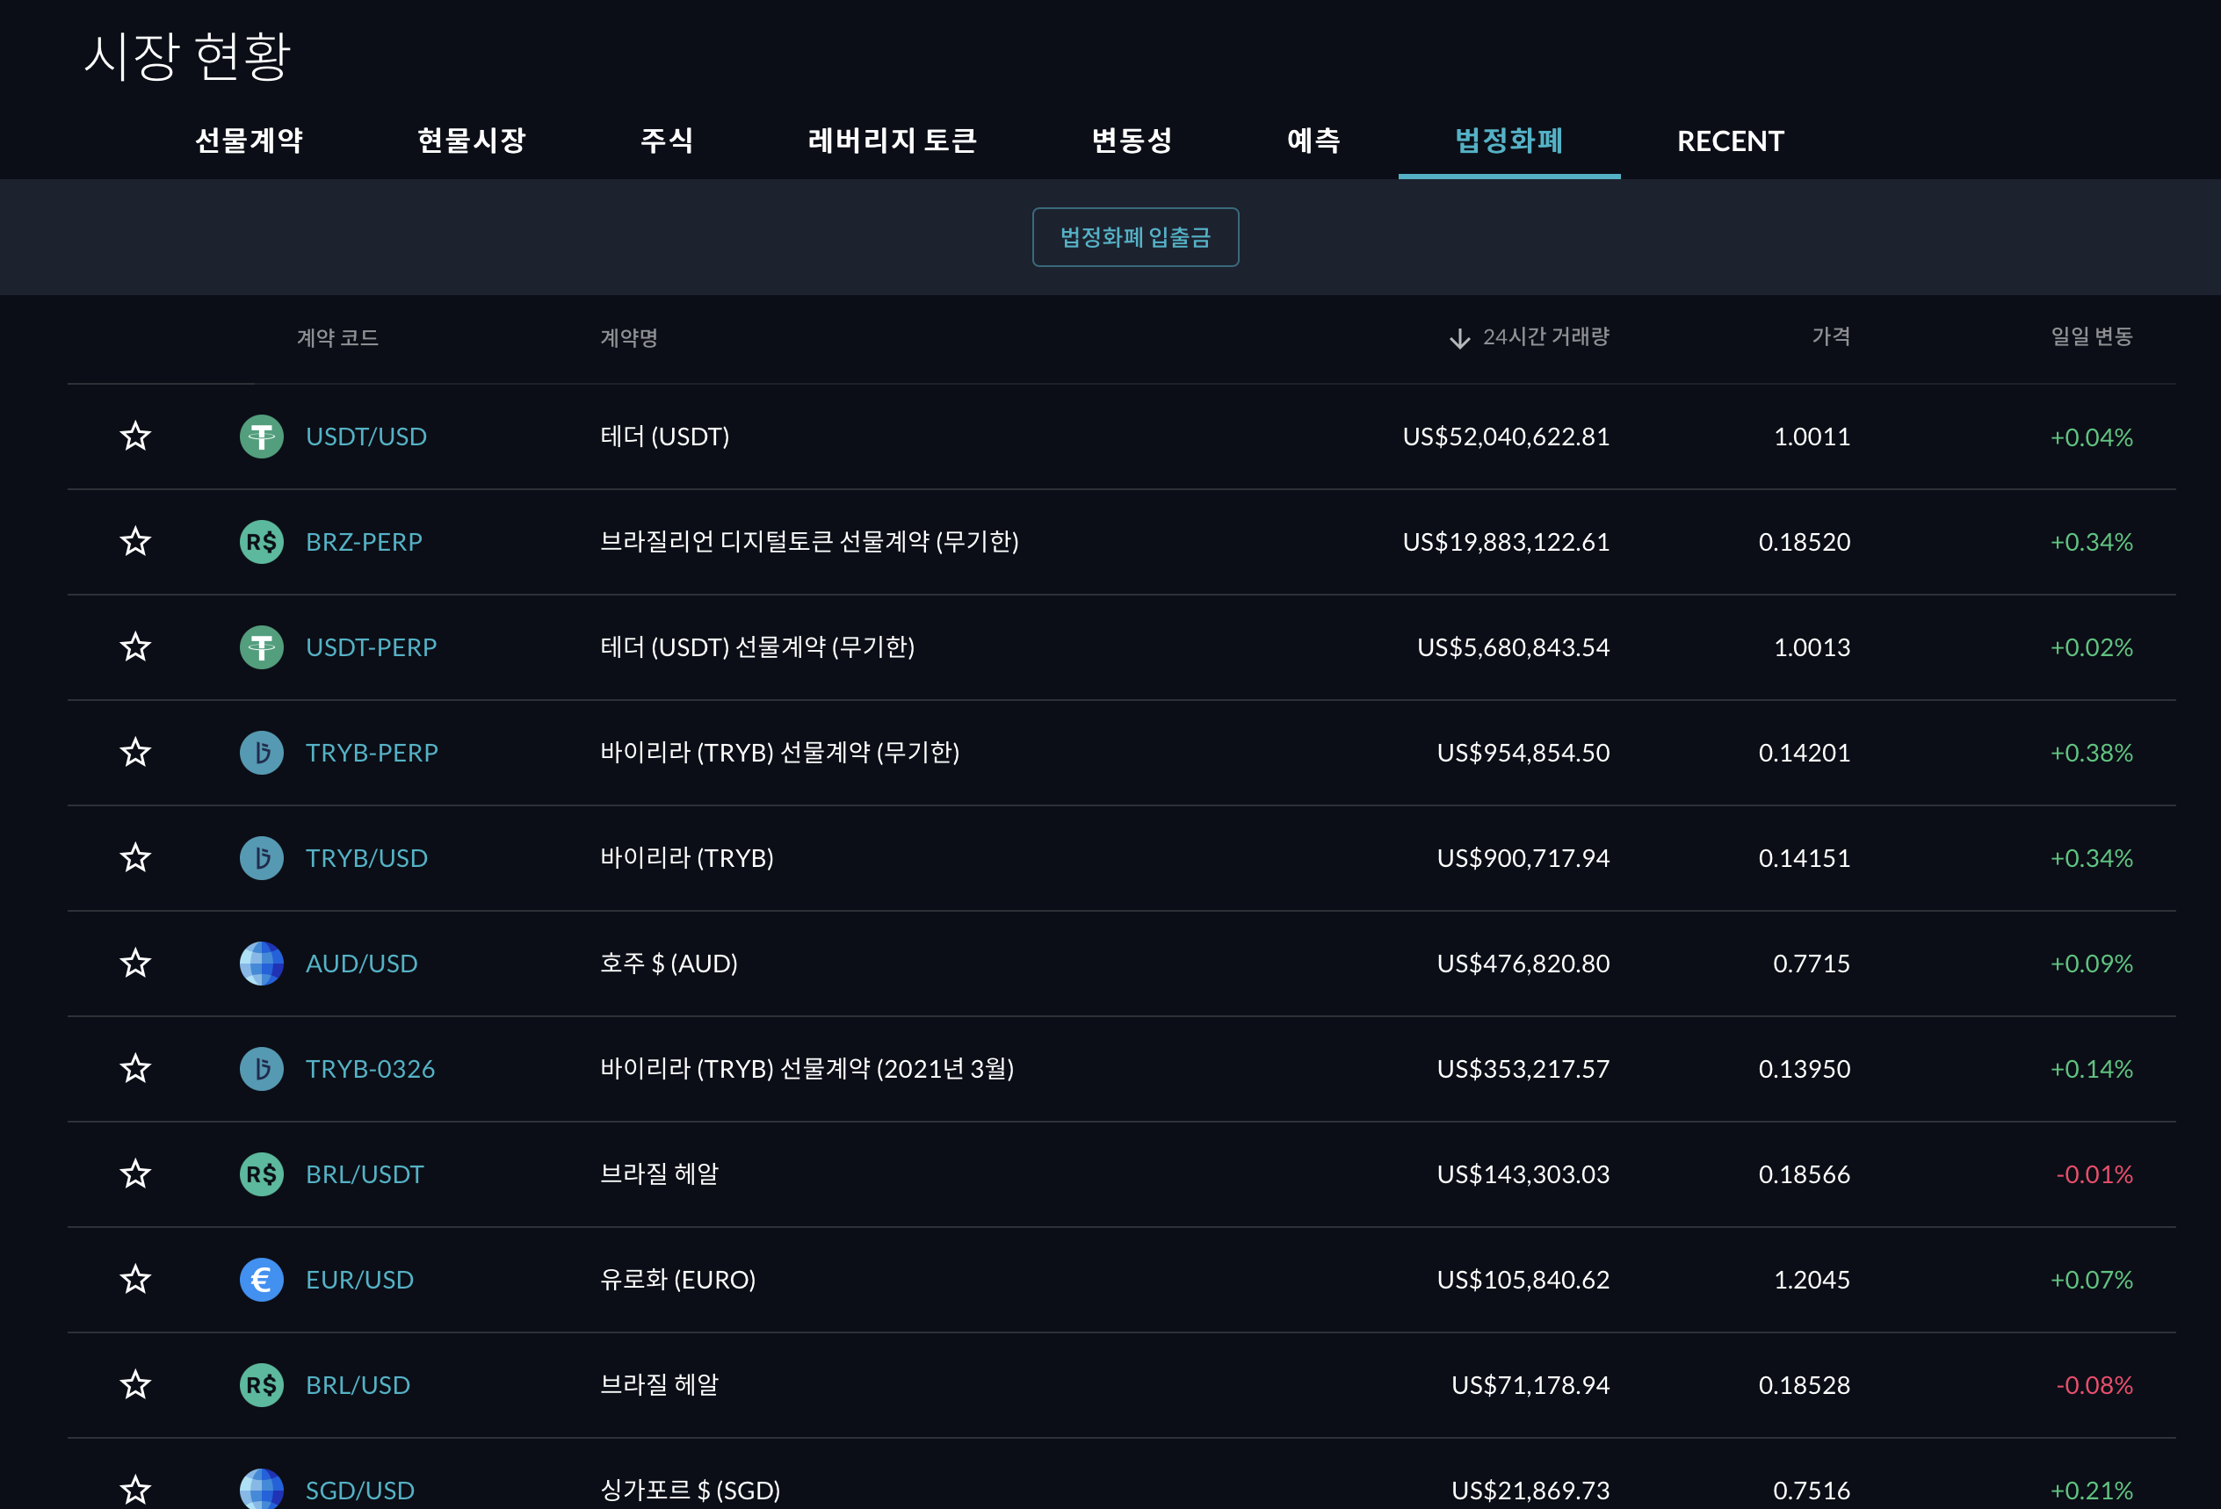Screen dimensions: 2221x1509
Task: Click the TRYB icon on the TRYB-0326 row
Action: [261, 1068]
